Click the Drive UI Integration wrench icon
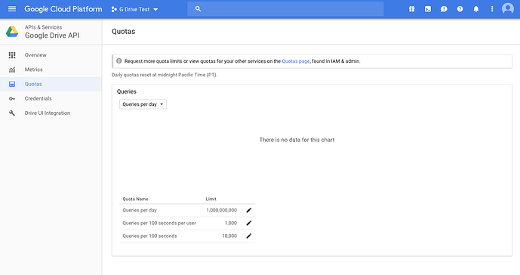 12,113
